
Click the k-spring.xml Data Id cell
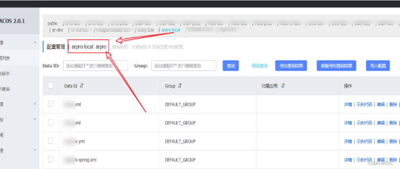click(80, 160)
